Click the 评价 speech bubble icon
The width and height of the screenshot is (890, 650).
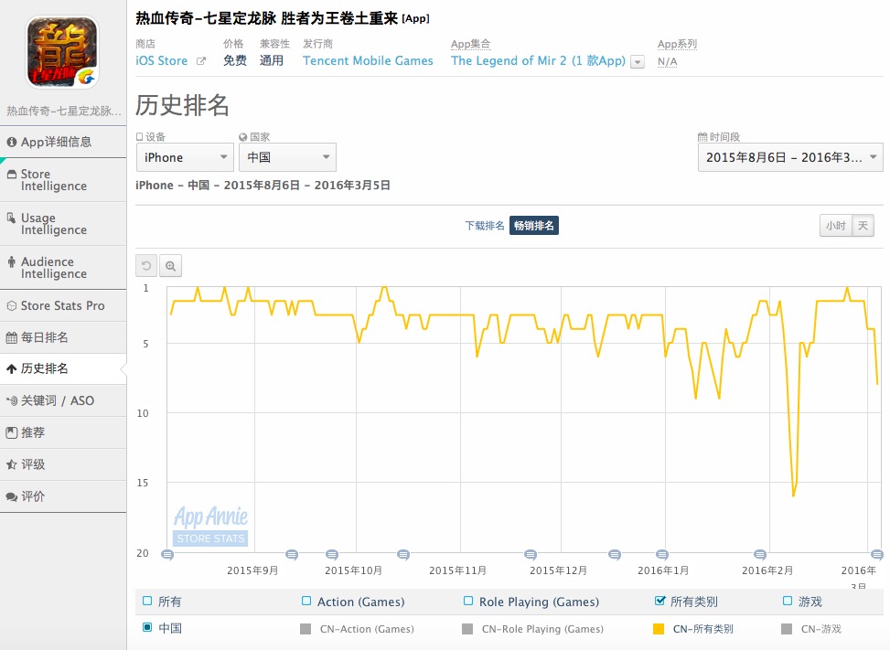(x=11, y=496)
